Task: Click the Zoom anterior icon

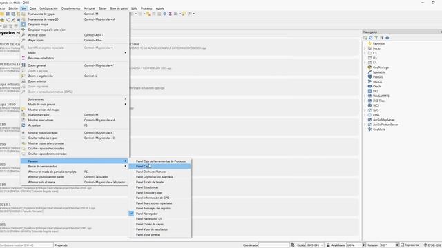Action: coord(23,81)
